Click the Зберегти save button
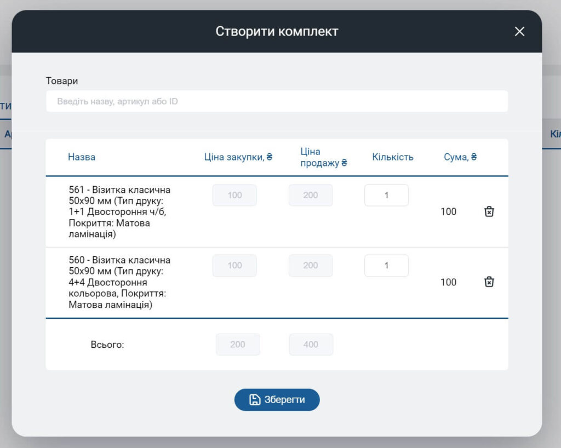The image size is (561, 448). click(277, 400)
